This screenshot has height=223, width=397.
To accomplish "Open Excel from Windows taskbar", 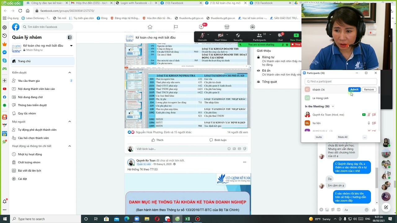I will (x=187, y=219).
